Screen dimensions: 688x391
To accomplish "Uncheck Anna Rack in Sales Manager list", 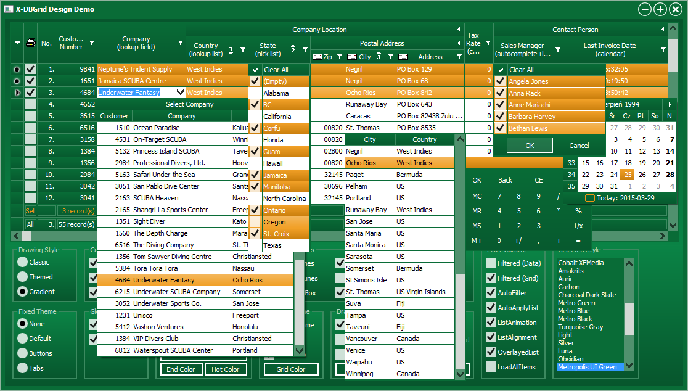I will (x=501, y=93).
